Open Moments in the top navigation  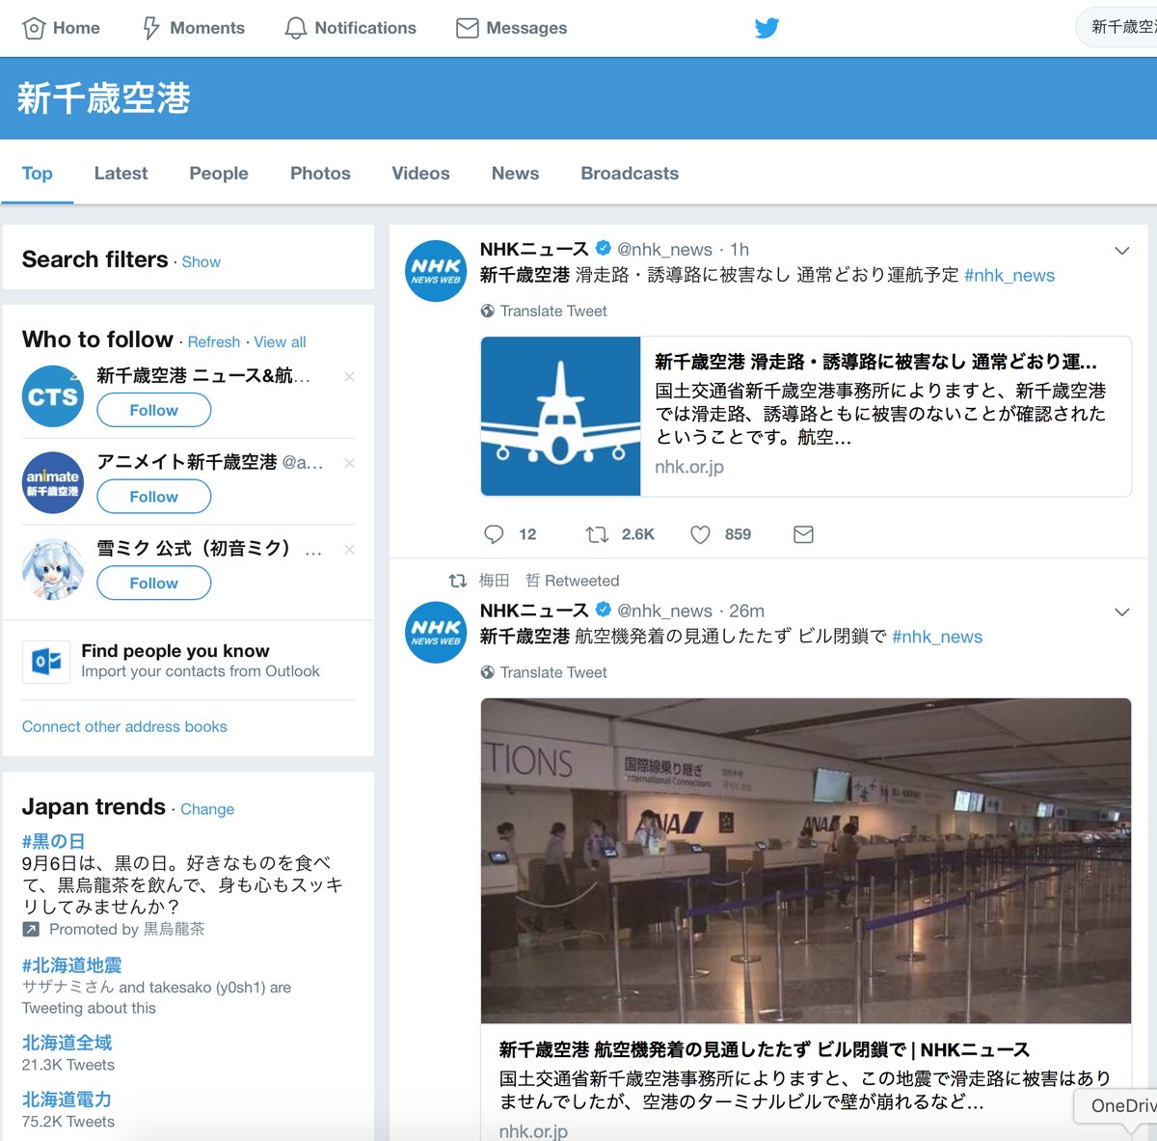(x=193, y=28)
